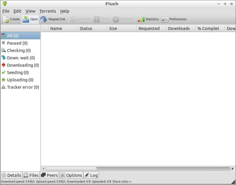This screenshot has height=185, width=236.
Task: Open the Edit menu
Action: 17,11
